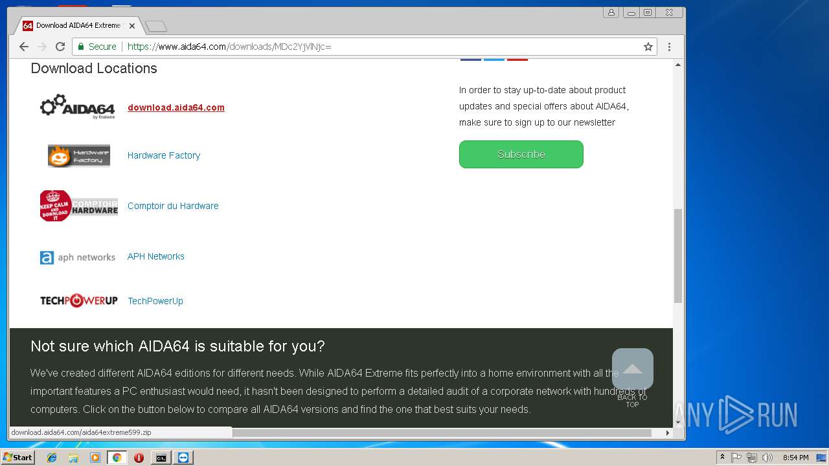The width and height of the screenshot is (829, 466).
Task: Click the Comptoir Hardware logo
Action: pos(79,206)
